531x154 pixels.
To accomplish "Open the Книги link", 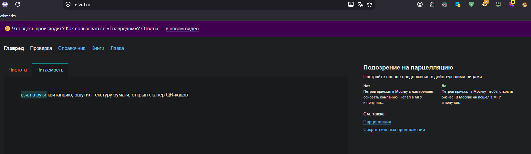I will pyautogui.click(x=98, y=48).
